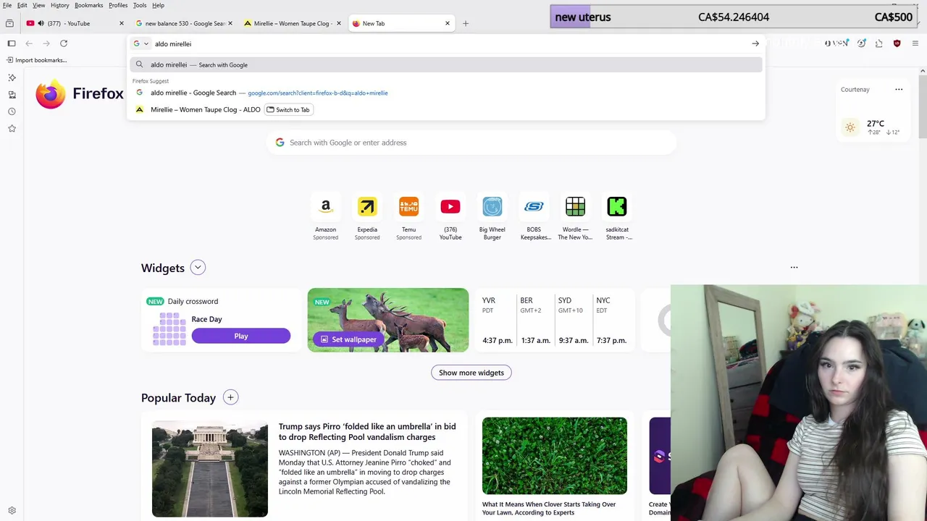The image size is (927, 521).
Task: Click the page scrollbar up arrow
Action: [923, 71]
